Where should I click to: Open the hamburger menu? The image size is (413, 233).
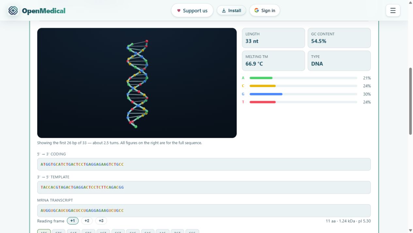click(393, 10)
